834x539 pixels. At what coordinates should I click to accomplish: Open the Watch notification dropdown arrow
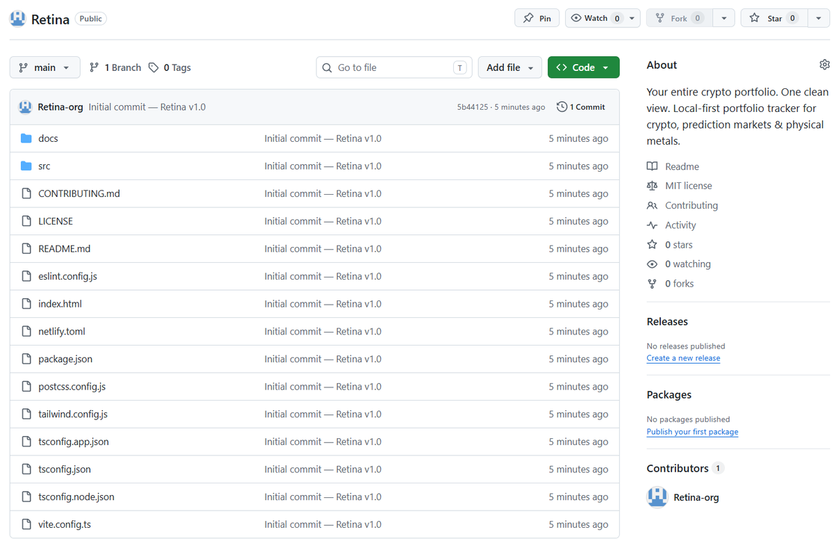632,18
